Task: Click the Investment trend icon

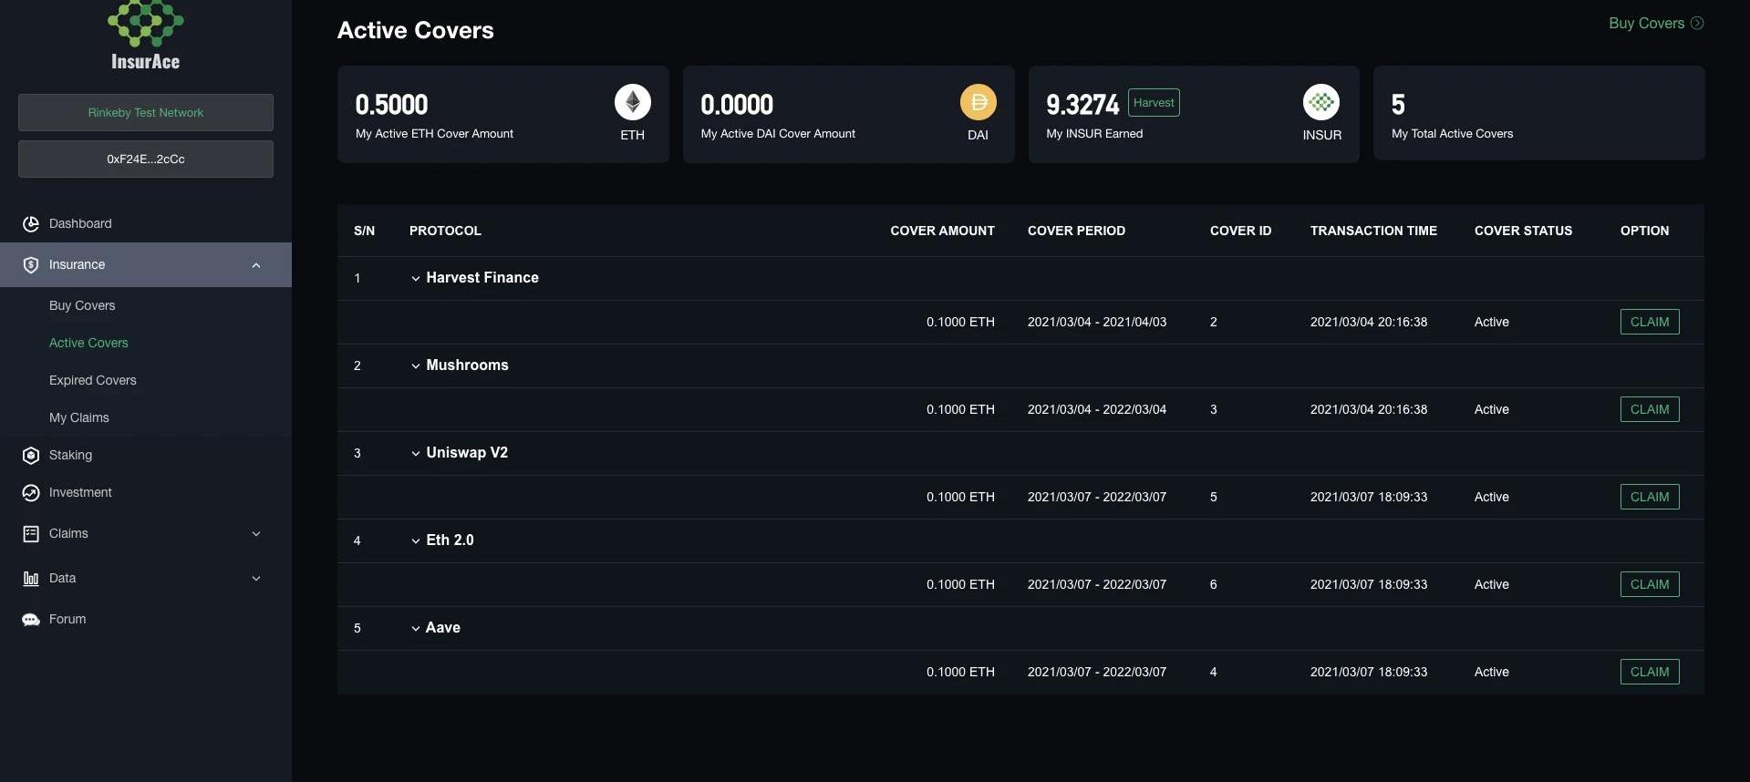Action: (31, 493)
